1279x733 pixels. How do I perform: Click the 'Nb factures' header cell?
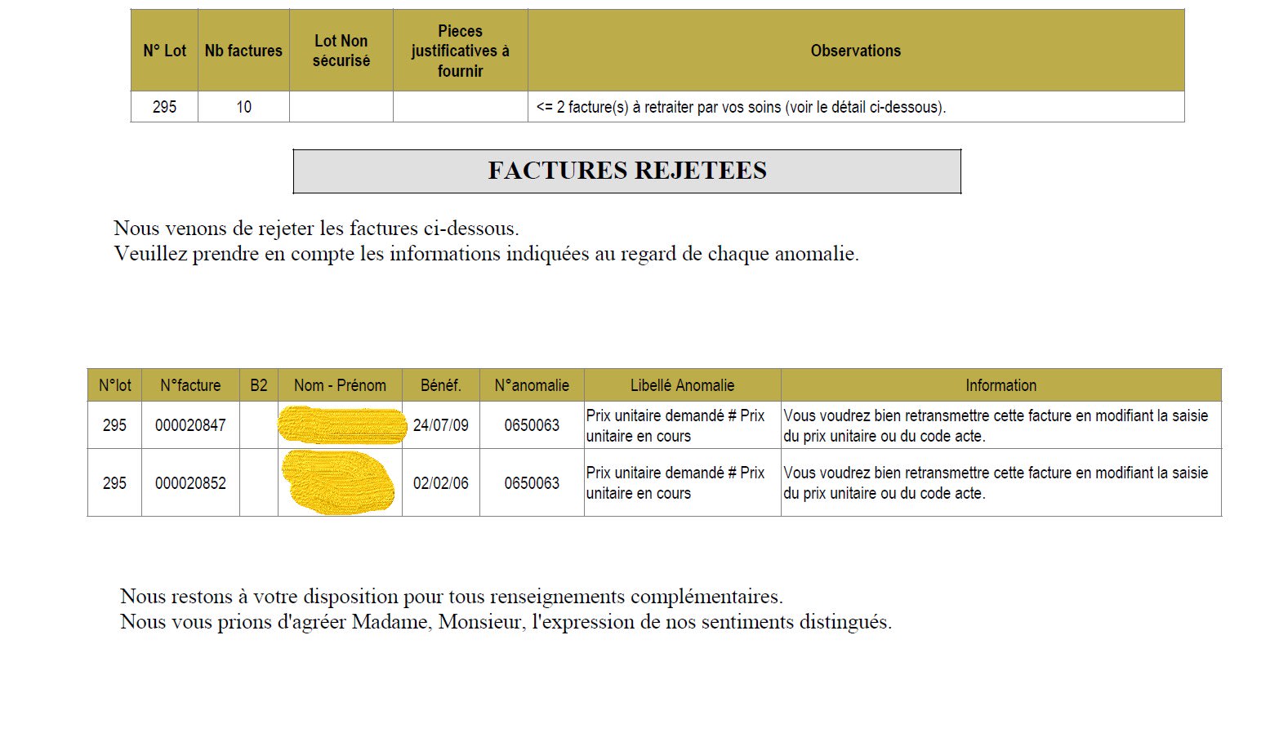tap(243, 51)
